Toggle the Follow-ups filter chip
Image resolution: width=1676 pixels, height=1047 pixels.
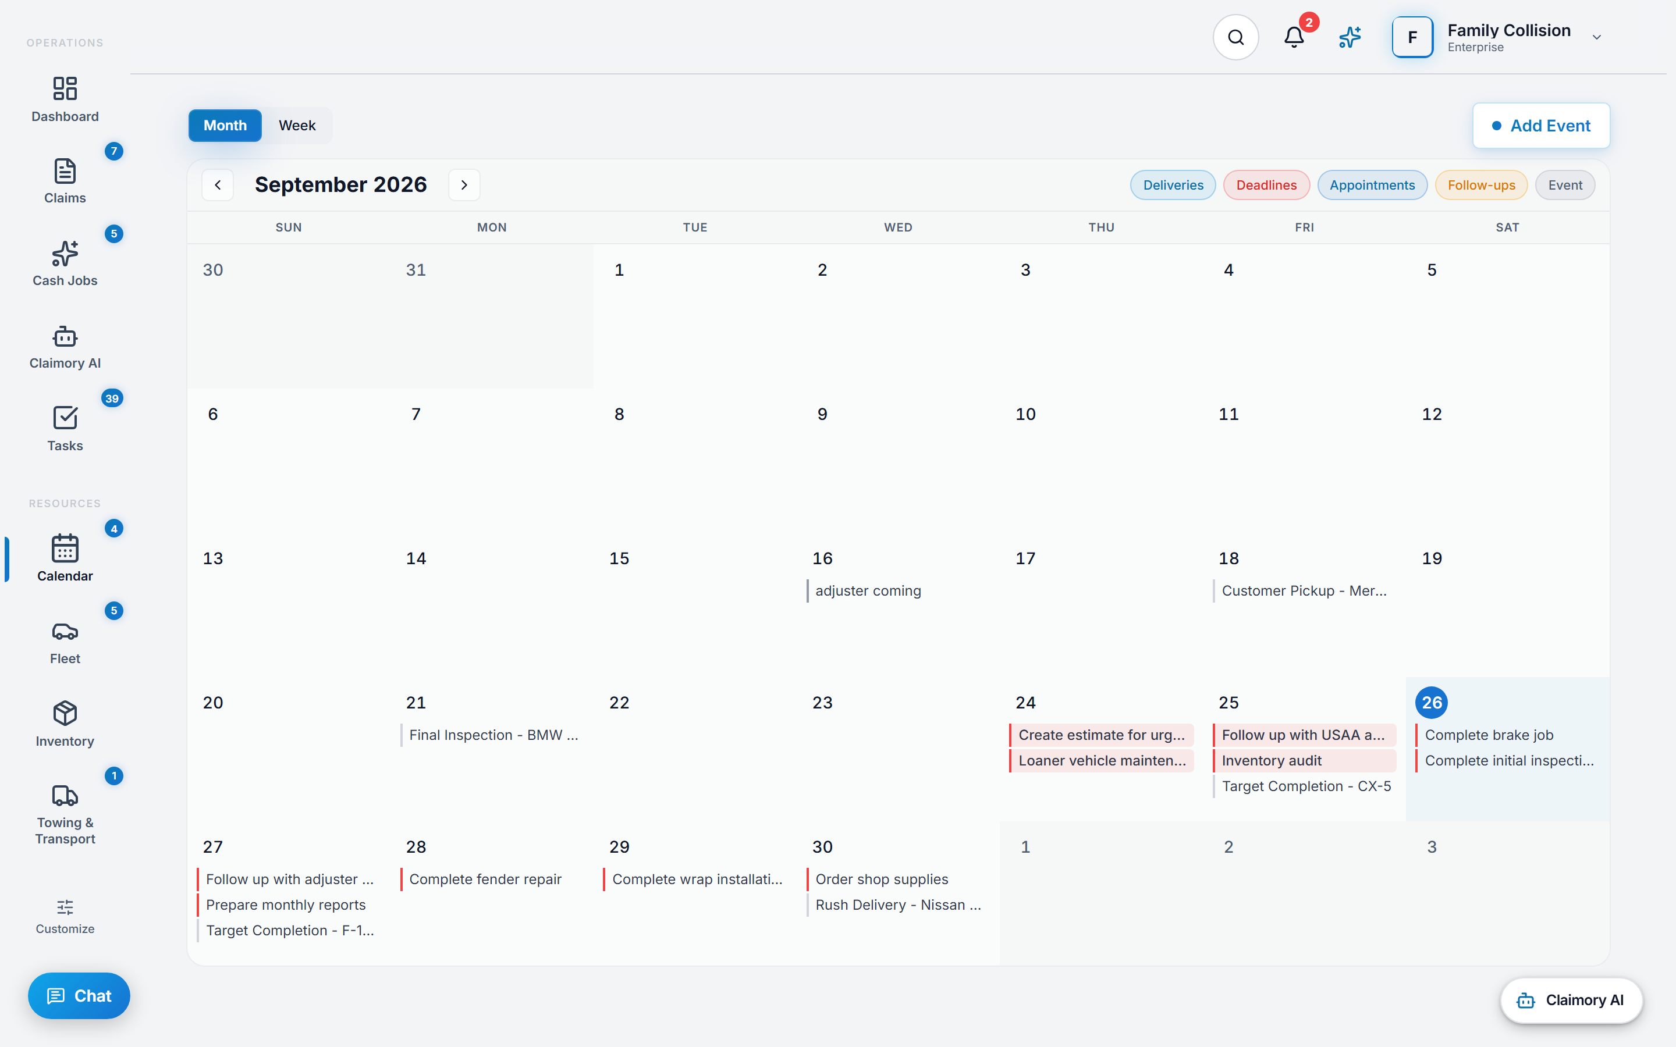point(1480,185)
